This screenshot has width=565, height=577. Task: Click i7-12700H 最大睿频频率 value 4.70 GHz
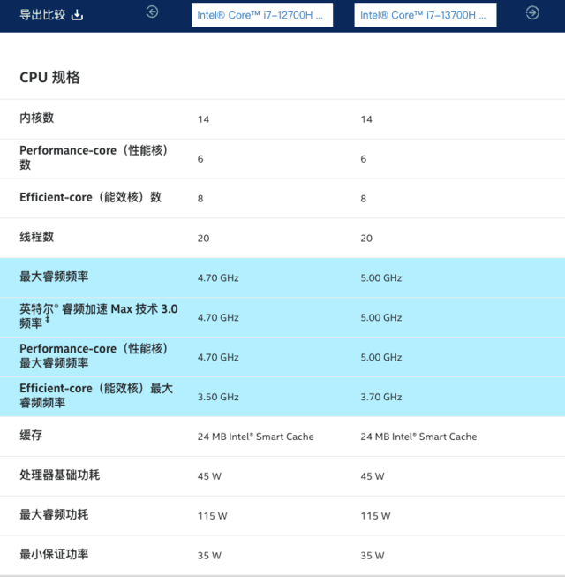[218, 277]
